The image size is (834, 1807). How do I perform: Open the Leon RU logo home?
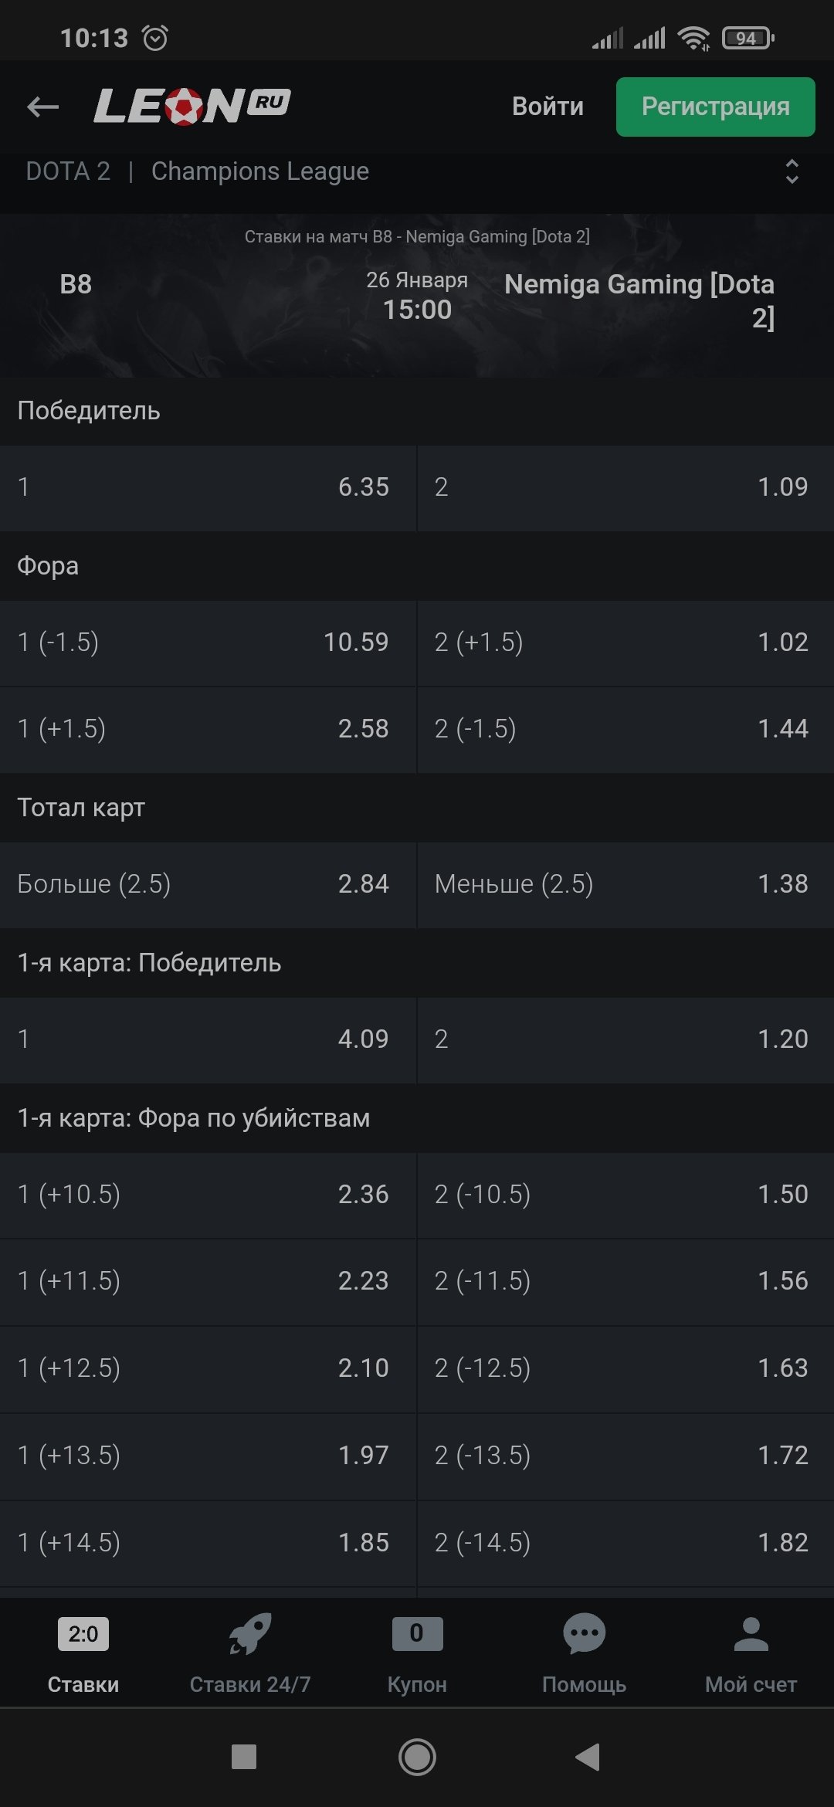coord(192,106)
